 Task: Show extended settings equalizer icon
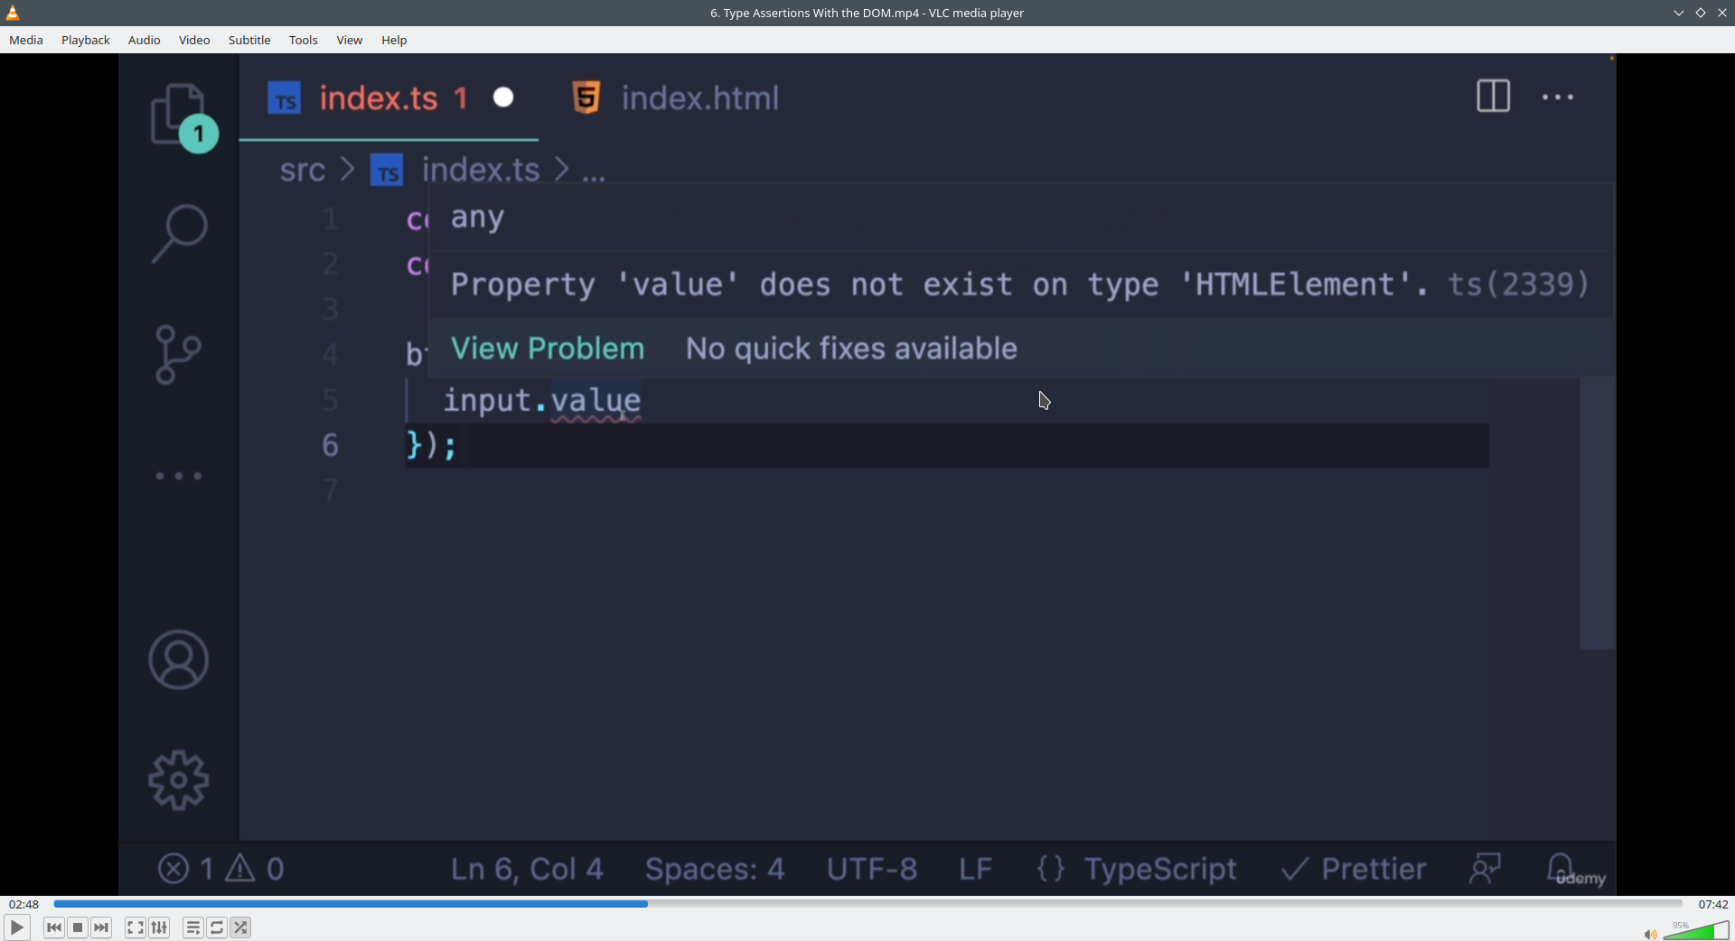click(160, 927)
